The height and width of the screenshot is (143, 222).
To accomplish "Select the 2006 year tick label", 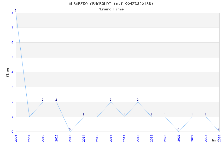I will click(x=16, y=138).
